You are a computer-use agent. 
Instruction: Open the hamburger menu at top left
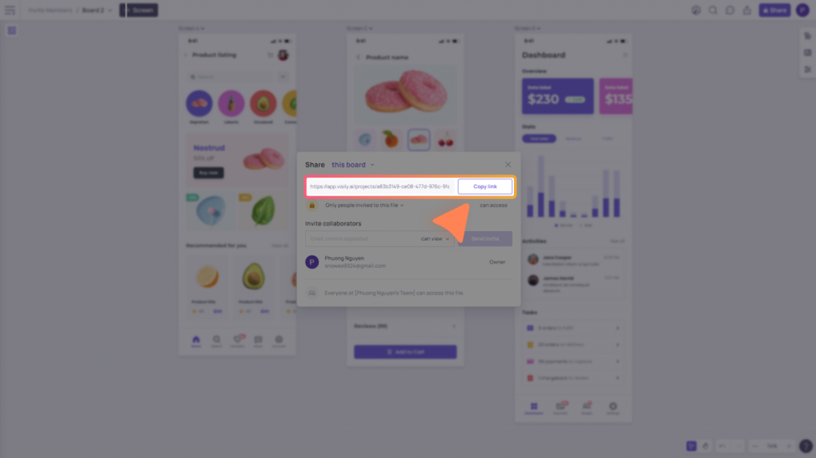(x=10, y=10)
